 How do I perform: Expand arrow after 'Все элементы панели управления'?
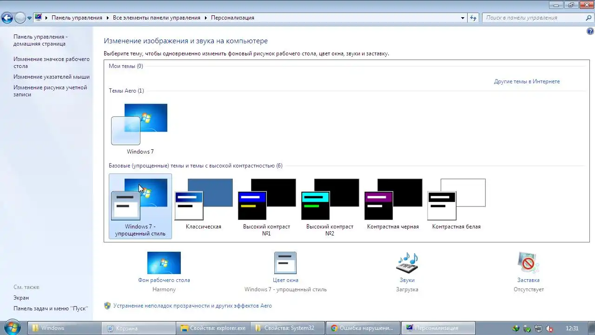point(206,18)
